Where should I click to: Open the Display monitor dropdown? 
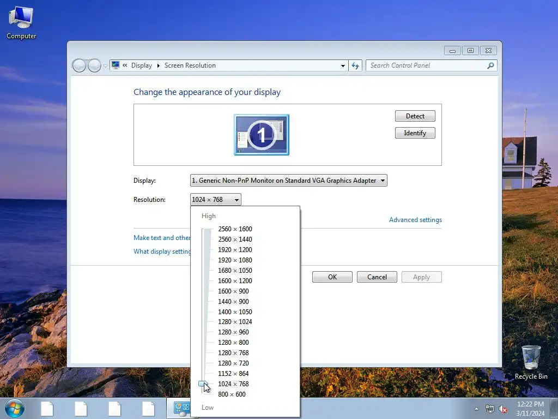point(289,180)
